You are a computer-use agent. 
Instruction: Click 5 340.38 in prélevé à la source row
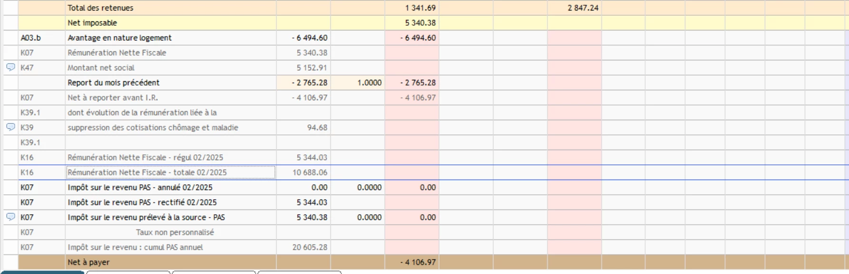coord(312,217)
